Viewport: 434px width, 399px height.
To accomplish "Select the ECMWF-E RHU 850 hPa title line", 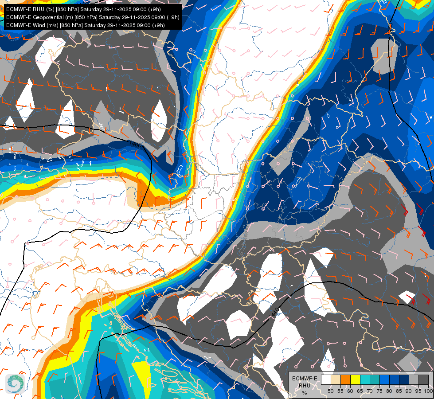I will point(84,9).
